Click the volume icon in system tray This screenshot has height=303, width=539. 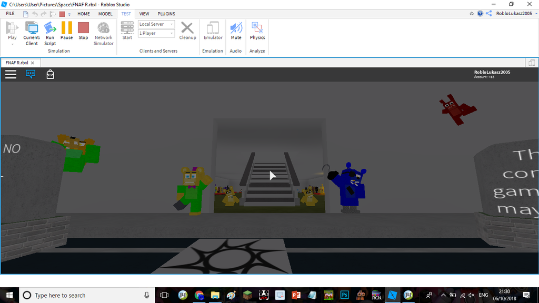[472, 295]
